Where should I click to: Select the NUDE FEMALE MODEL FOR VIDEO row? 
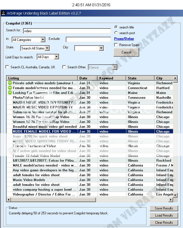pyautogui.click(x=90, y=132)
